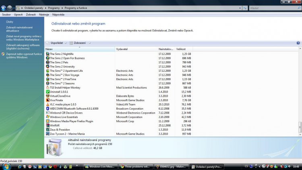
Task: Switch to Windows Live Messenger taskbar button
Action: point(100,167)
